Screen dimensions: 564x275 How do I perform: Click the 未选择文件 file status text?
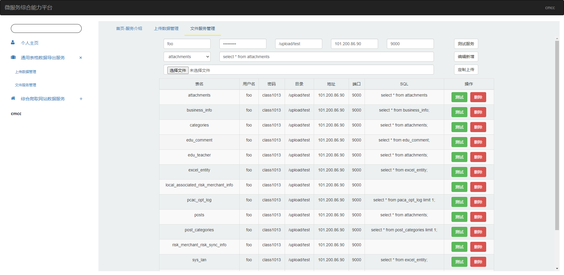click(x=200, y=70)
